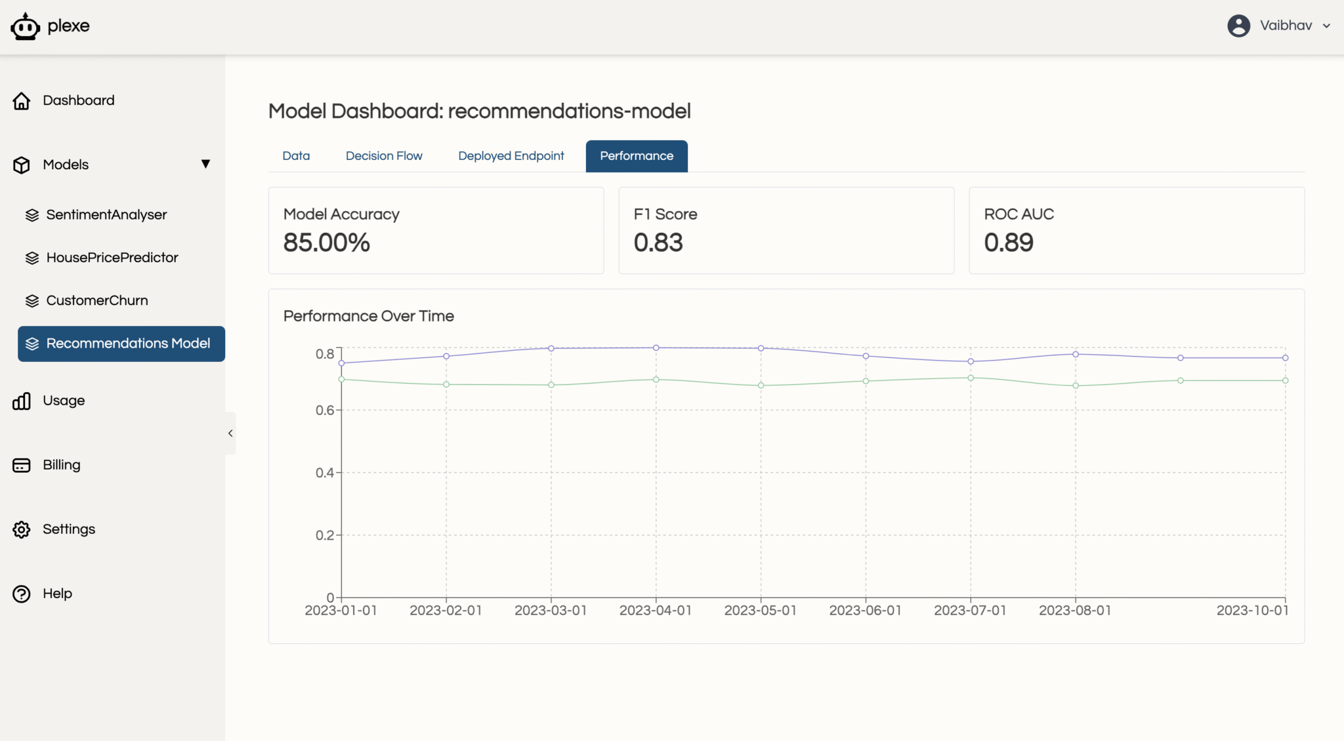This screenshot has width=1344, height=741.
Task: Click the SentimentAnalyser layers icon
Action: (x=32, y=215)
